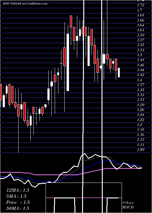Click the 1.16 price level label
Viewport: 152px width, 213px height.
click(x=140, y=134)
